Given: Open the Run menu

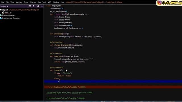Looking at the screenshot, I should pyautogui.click(x=39, y=2).
